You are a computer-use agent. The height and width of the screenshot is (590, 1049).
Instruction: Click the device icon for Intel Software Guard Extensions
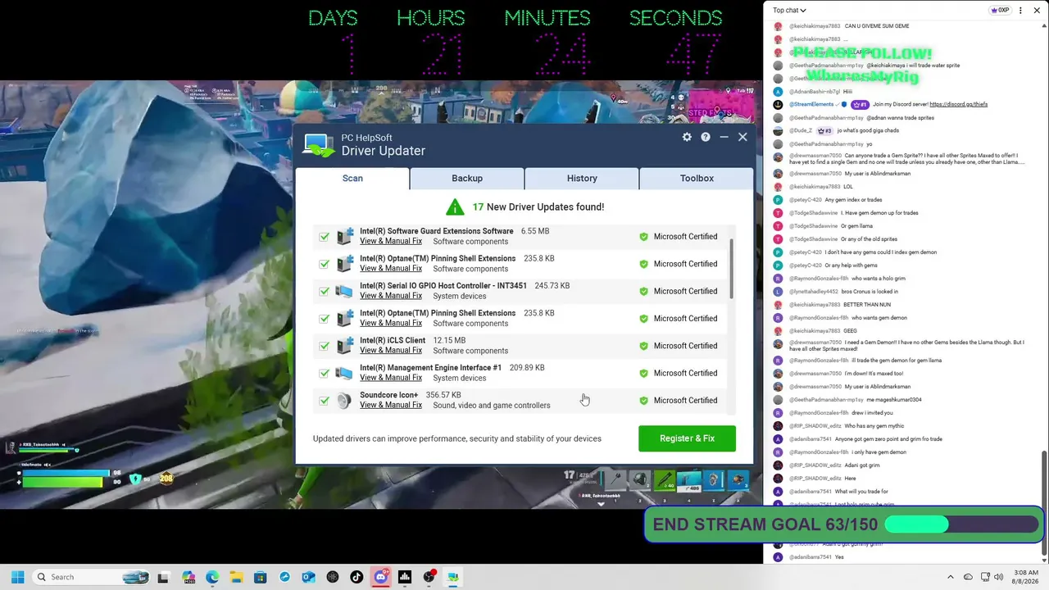344,236
